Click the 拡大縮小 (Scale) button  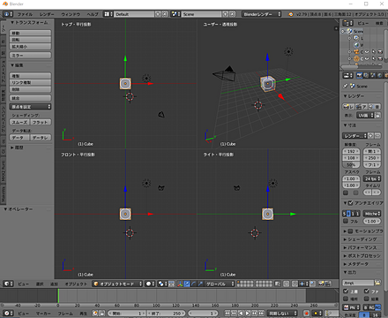point(30,47)
